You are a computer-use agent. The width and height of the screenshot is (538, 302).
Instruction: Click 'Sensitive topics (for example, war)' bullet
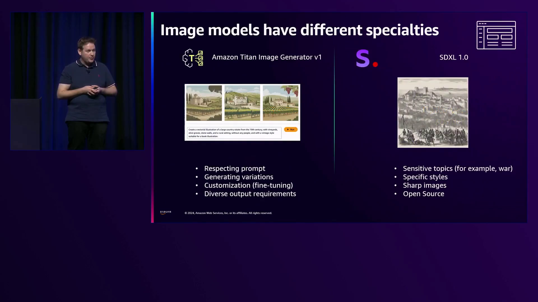point(458,169)
